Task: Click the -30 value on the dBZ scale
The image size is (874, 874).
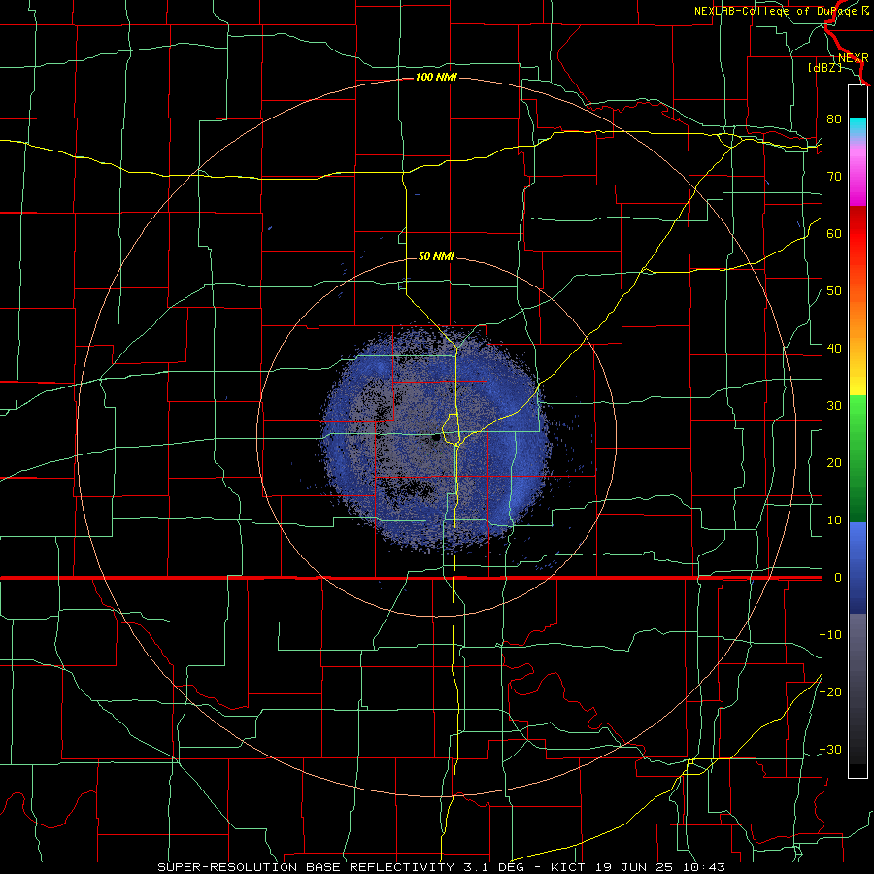Action: [830, 750]
